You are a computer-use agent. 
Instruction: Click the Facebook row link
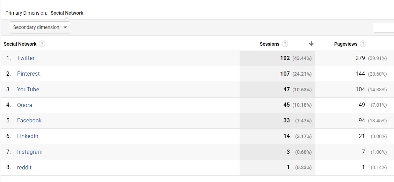[29, 121]
